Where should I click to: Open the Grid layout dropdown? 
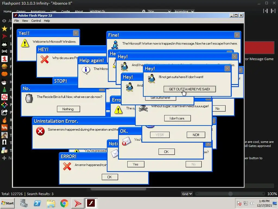pyautogui.click(x=187, y=194)
